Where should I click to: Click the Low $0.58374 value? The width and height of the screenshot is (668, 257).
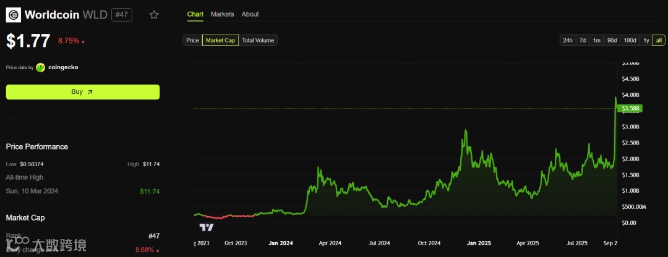click(x=33, y=164)
